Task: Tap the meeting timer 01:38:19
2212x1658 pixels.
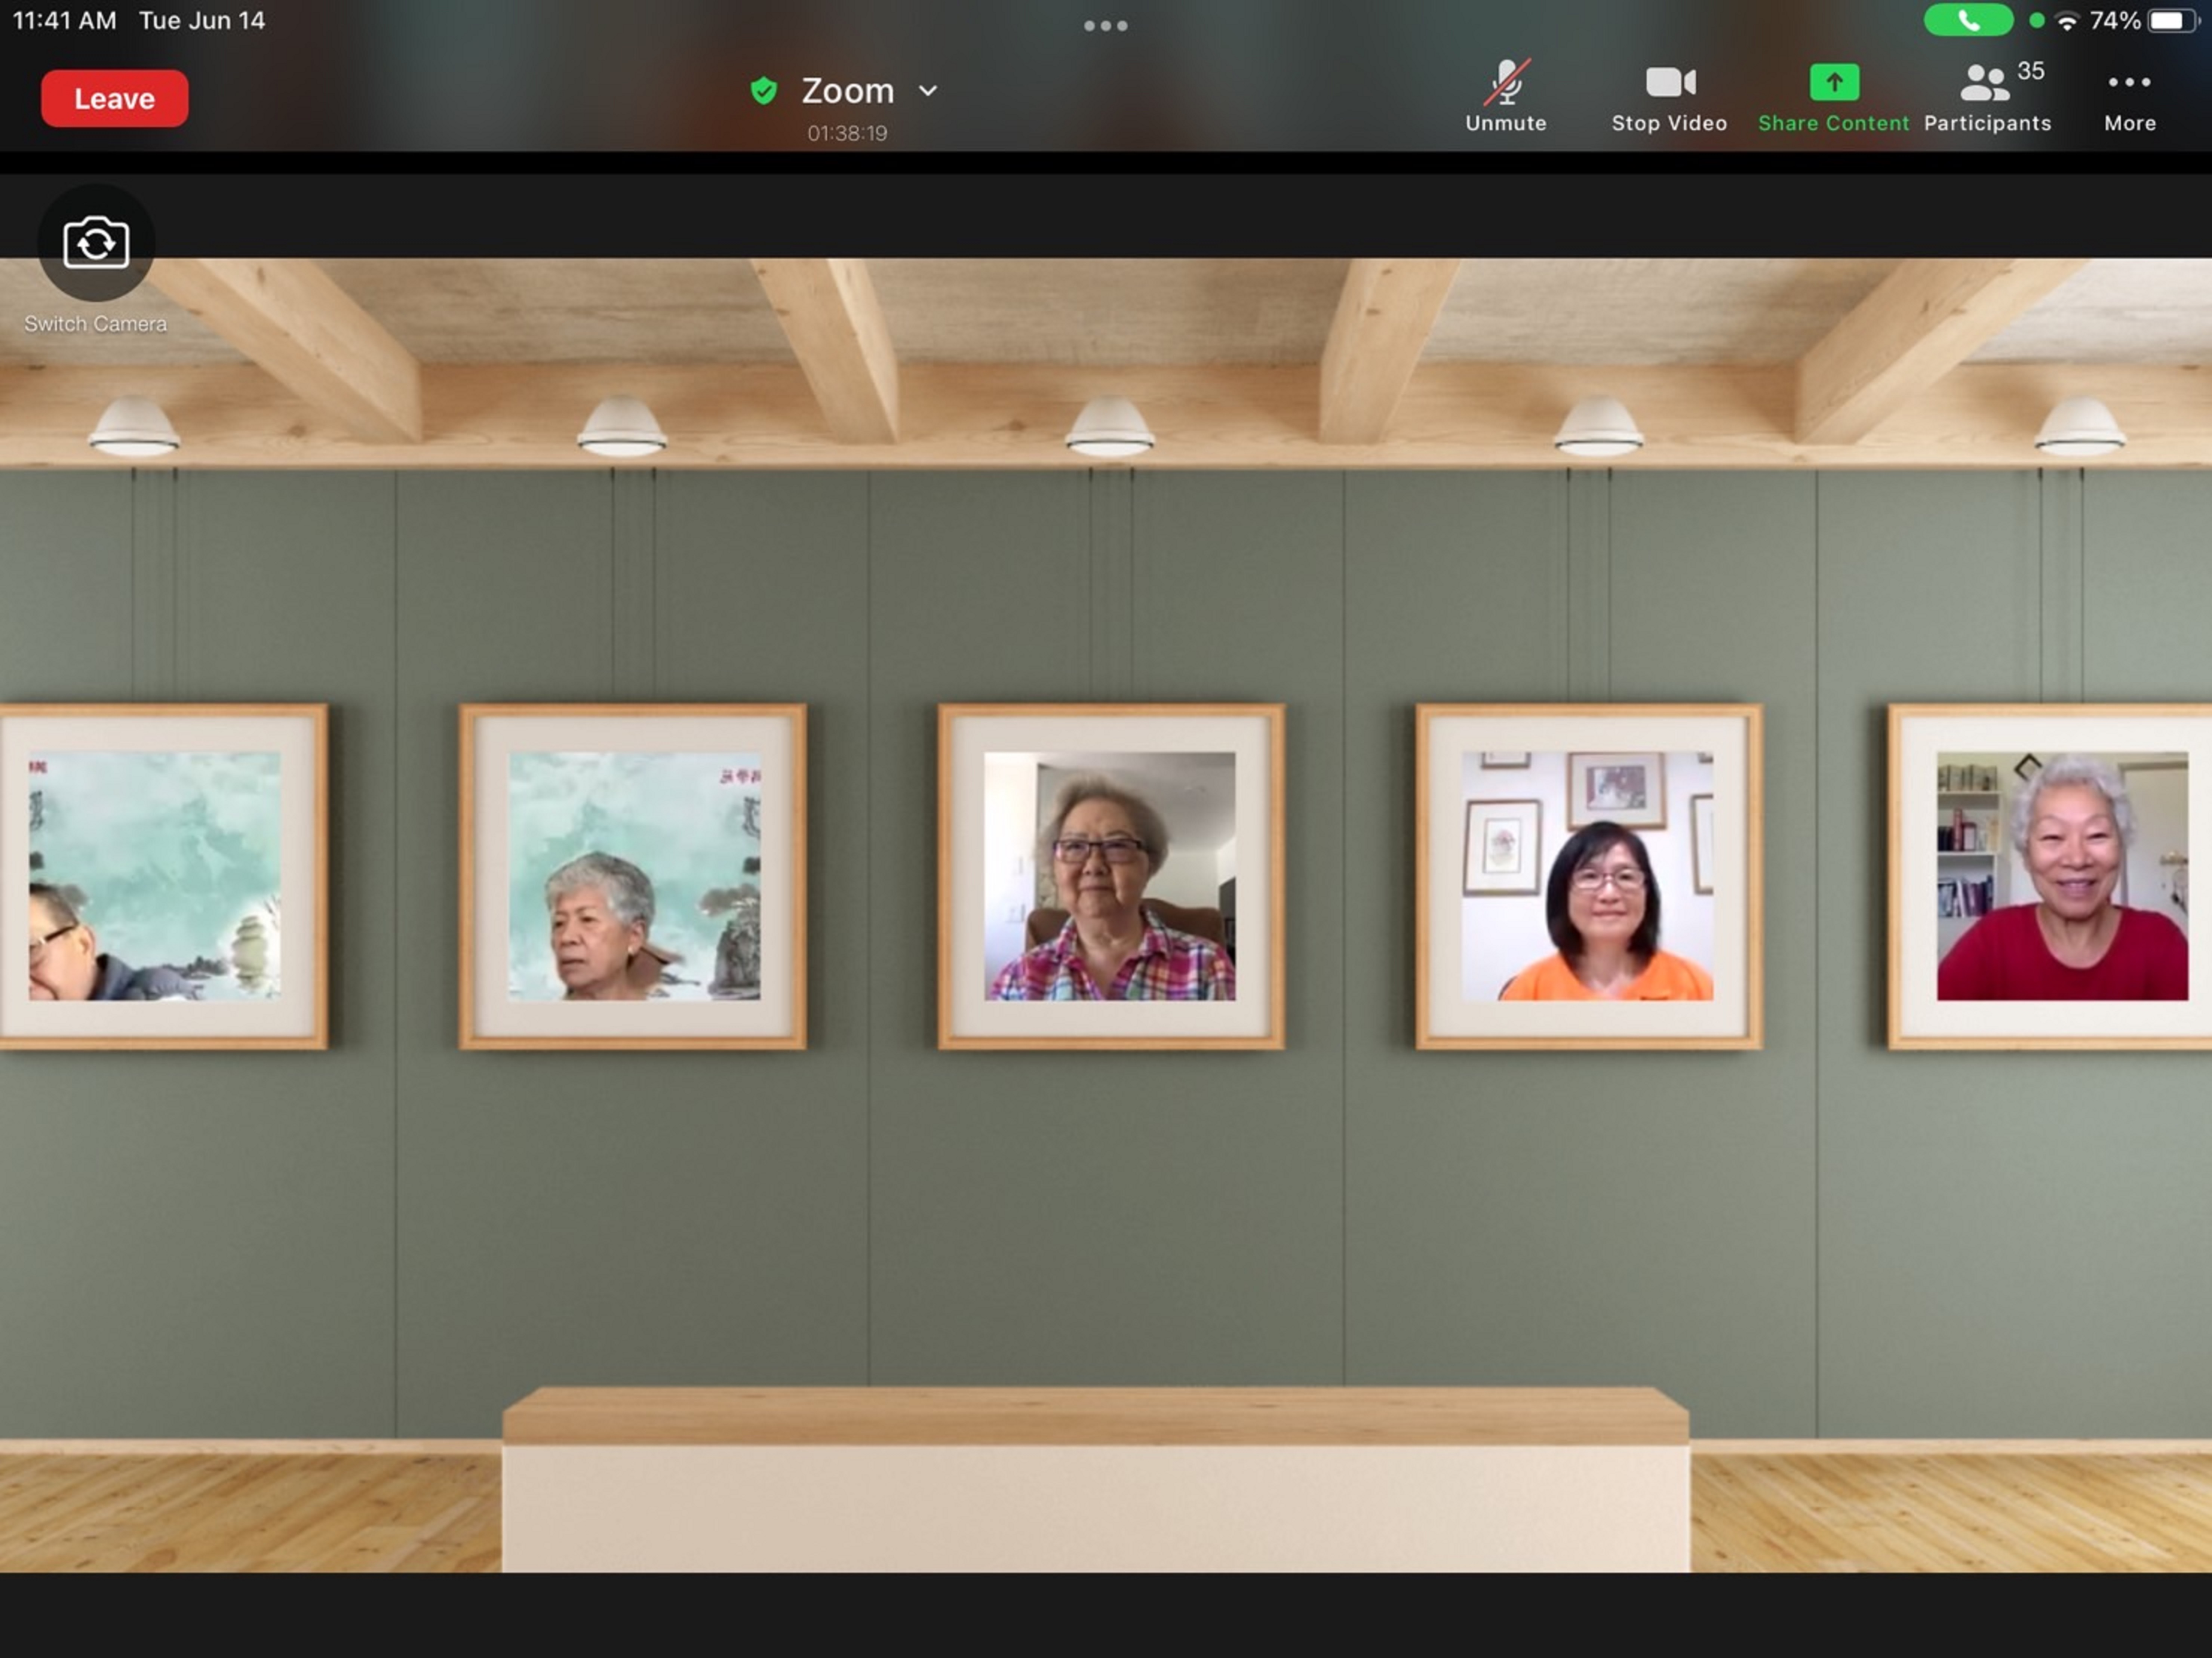Action: (847, 133)
